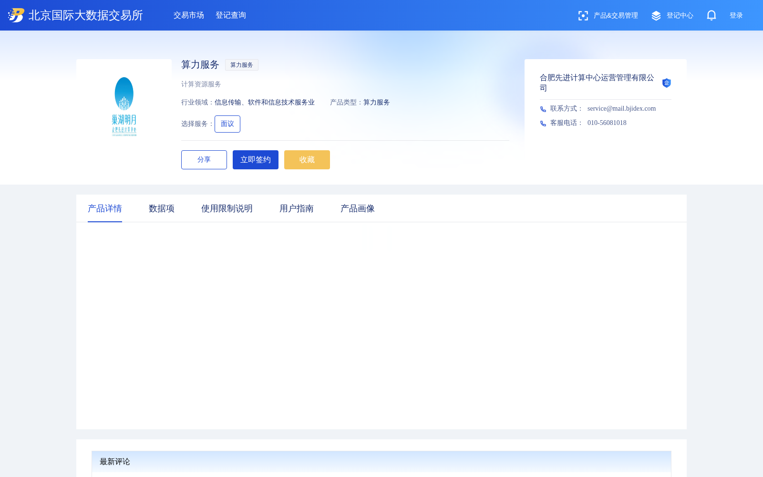Viewport: 763px width, 477px height.
Task: Select the 面议 service option
Action: click(x=227, y=124)
